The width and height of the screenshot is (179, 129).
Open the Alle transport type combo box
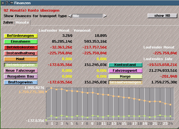point(87,16)
